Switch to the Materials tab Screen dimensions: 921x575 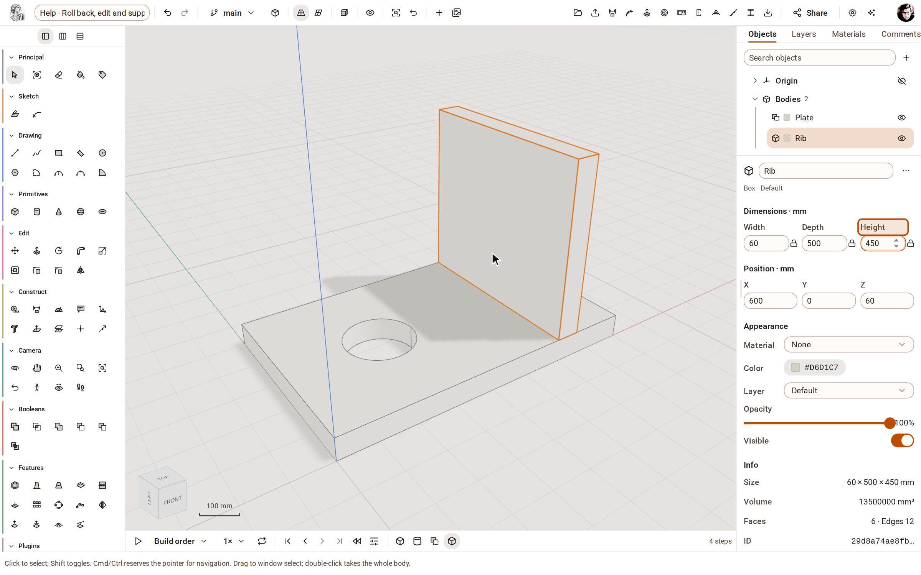(x=848, y=34)
